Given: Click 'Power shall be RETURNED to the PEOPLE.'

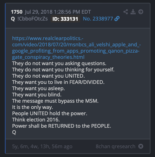Looking at the screenshot, I should point(62,126).
